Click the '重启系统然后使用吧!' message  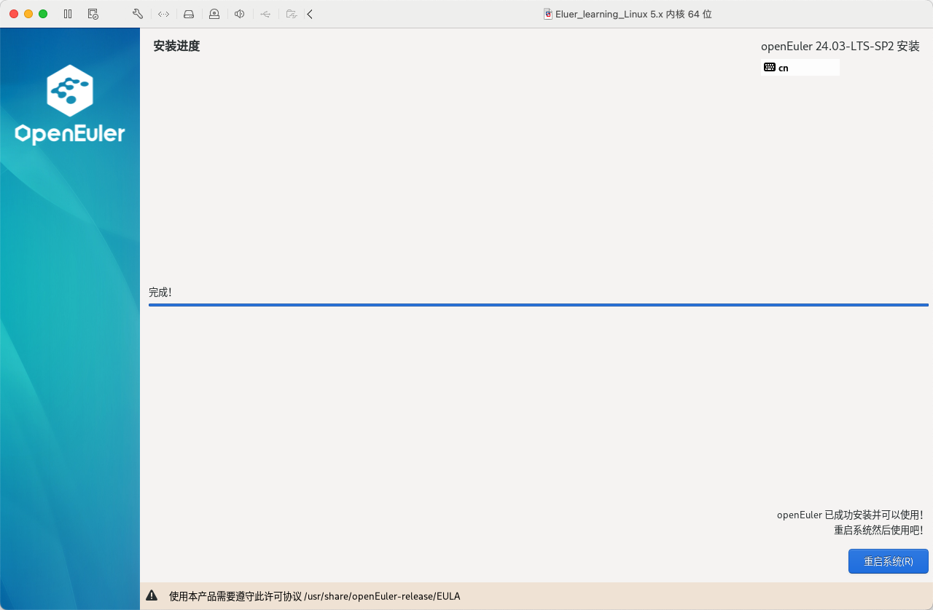(x=878, y=530)
